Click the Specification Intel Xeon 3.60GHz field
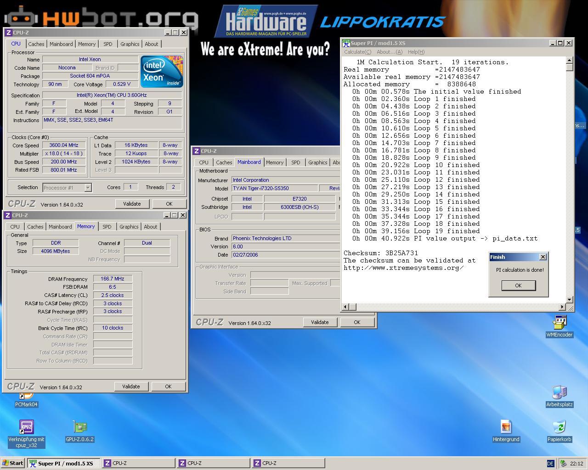 click(112, 95)
